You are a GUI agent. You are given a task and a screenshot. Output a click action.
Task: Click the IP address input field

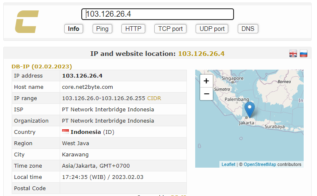click(157, 14)
